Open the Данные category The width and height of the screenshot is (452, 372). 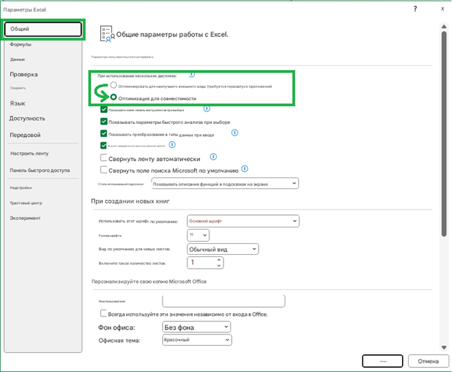click(18, 60)
